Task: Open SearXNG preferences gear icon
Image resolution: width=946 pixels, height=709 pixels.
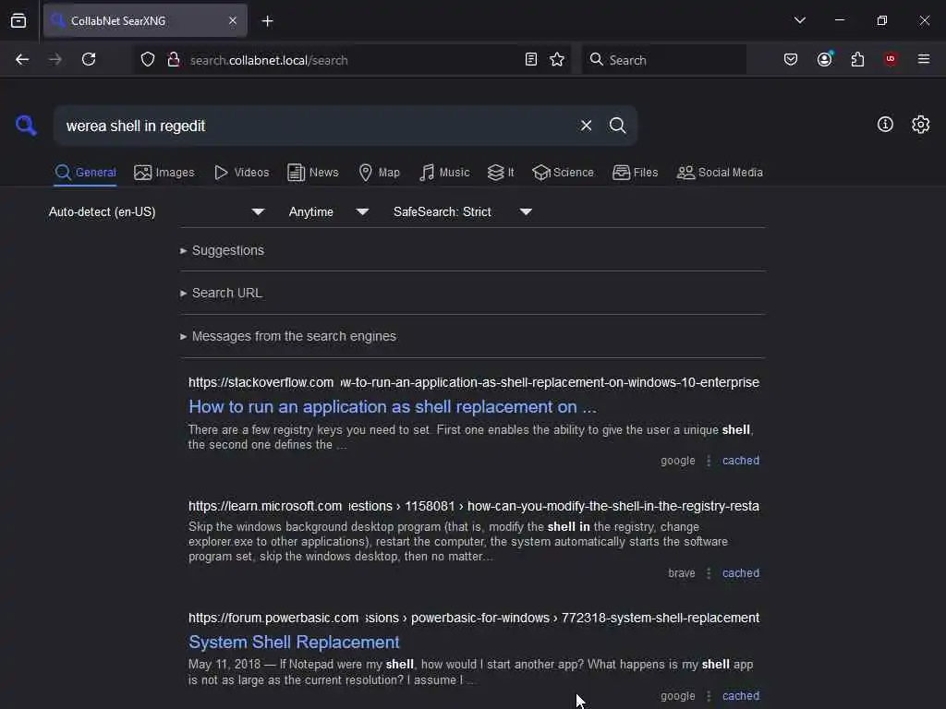Action: coord(921,125)
